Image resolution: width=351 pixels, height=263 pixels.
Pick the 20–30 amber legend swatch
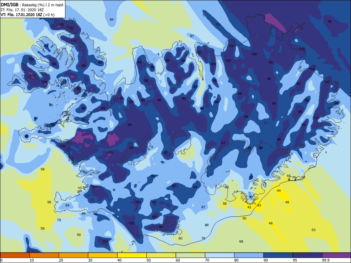coord(73,255)
